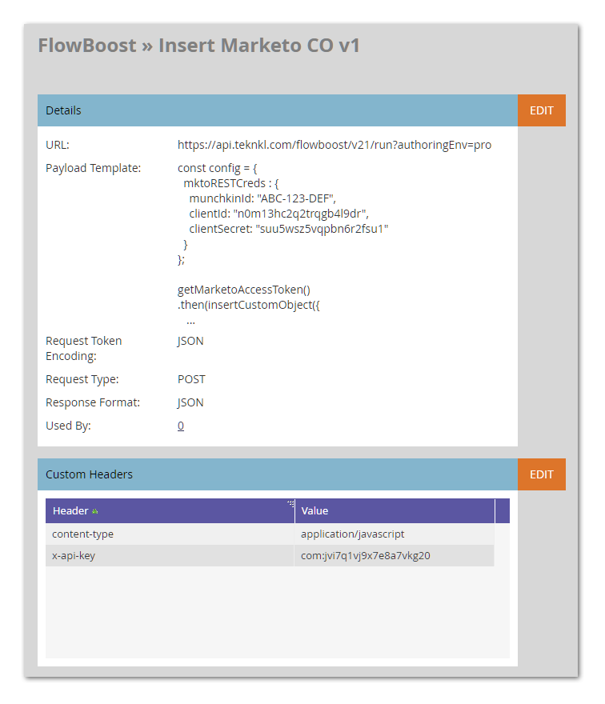Click the Response Format JSON value
The width and height of the screenshot is (605, 704).
[x=190, y=402]
